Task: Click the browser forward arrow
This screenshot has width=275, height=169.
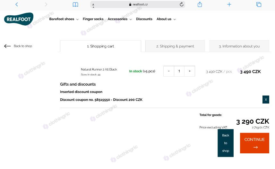Action: pyautogui.click(x=46, y=4)
